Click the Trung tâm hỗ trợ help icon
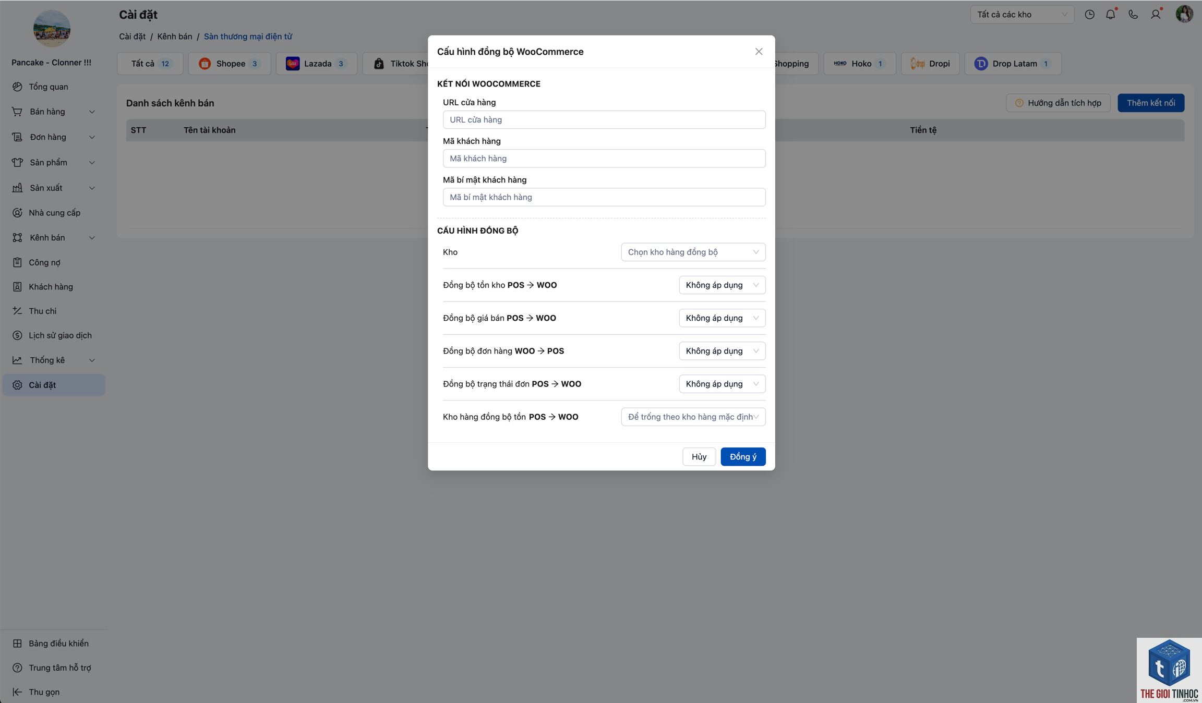Screen dimensions: 1202x703 click(x=17, y=668)
